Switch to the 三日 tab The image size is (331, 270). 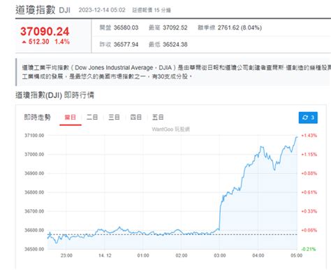tap(114, 117)
